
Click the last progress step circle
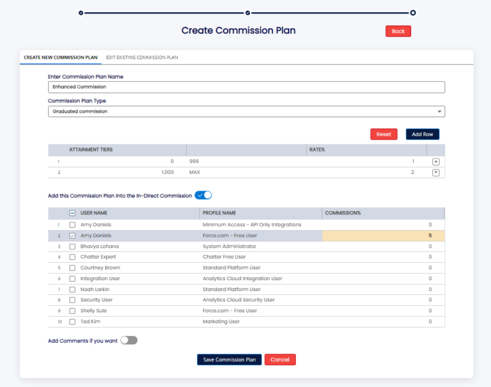tap(413, 12)
